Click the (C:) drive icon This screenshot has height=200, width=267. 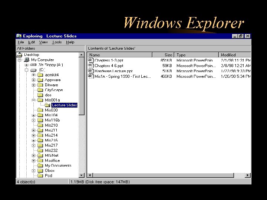coord(33,70)
